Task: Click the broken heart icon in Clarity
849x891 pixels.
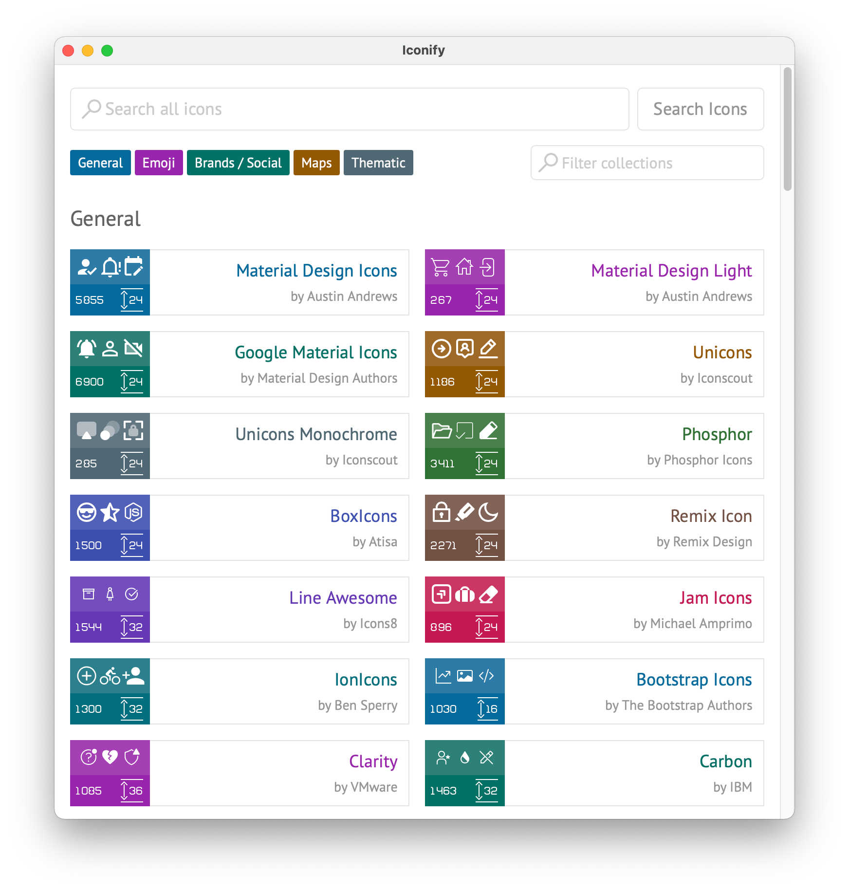Action: pyautogui.click(x=110, y=758)
